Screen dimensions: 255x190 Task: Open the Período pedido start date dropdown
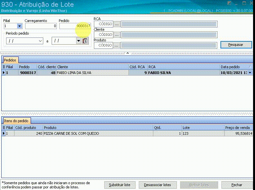point(40,41)
